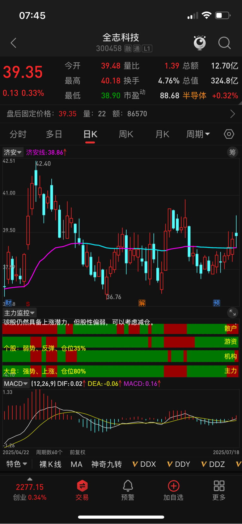
Task: Tap the back arrow
Action: (x=13, y=43)
